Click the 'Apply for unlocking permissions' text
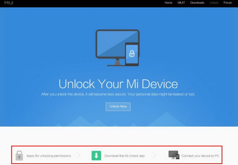Screen dimensions: 238x165 click(49, 156)
